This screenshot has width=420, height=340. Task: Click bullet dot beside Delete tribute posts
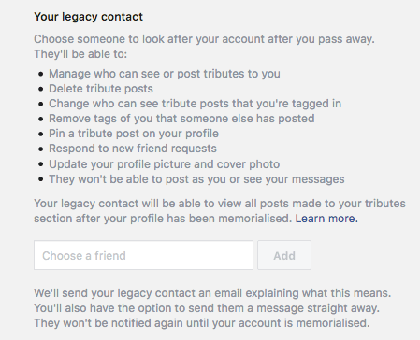click(x=41, y=89)
